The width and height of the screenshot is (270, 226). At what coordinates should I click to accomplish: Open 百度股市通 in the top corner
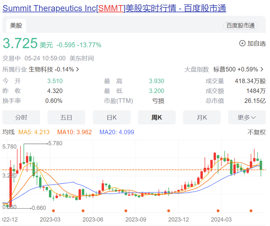[240, 26]
